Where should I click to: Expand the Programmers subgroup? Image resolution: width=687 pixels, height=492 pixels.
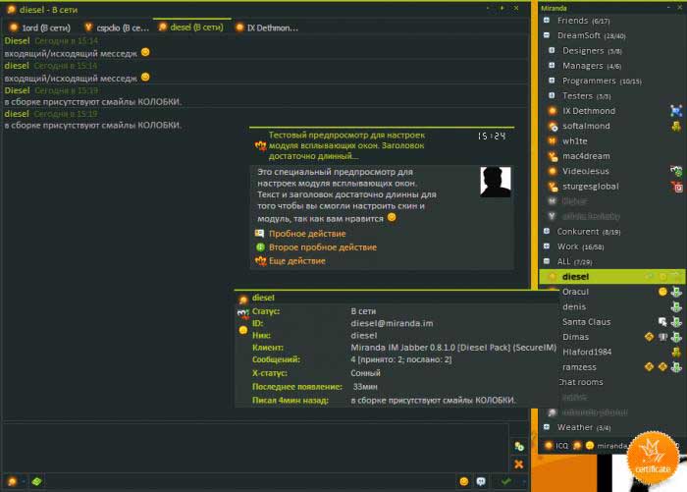pyautogui.click(x=552, y=81)
